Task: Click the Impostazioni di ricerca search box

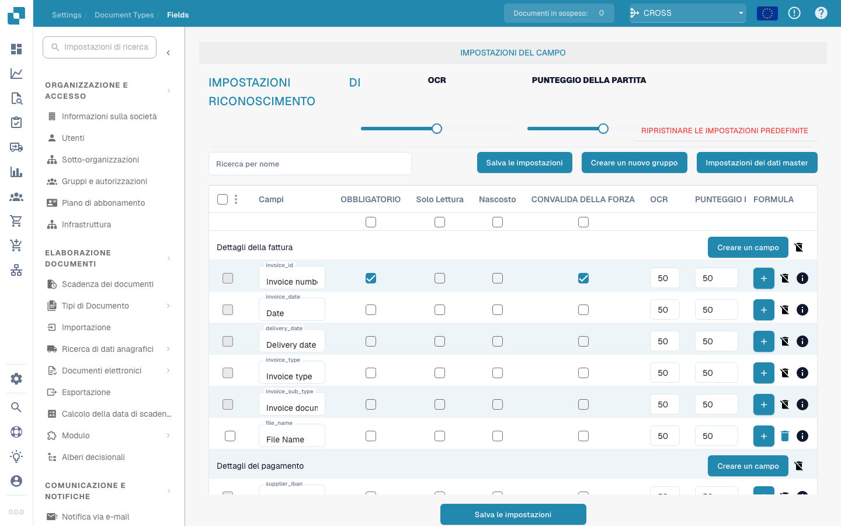Action: pos(100,47)
